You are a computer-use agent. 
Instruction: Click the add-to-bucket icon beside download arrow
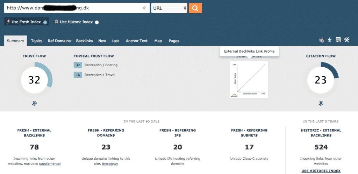pyautogui.click(x=321, y=40)
